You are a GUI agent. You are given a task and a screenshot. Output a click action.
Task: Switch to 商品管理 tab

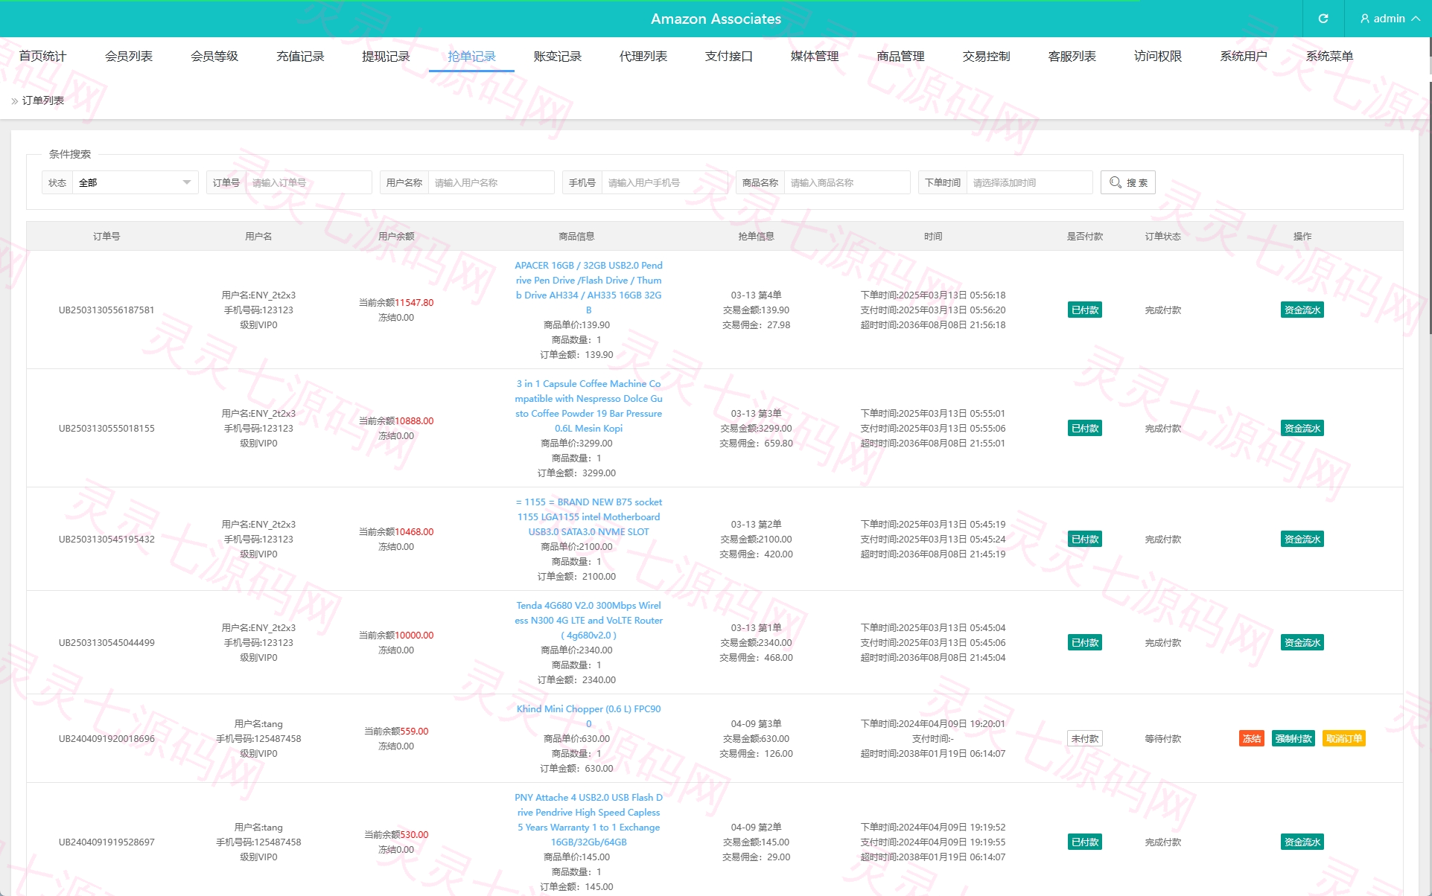pos(900,56)
